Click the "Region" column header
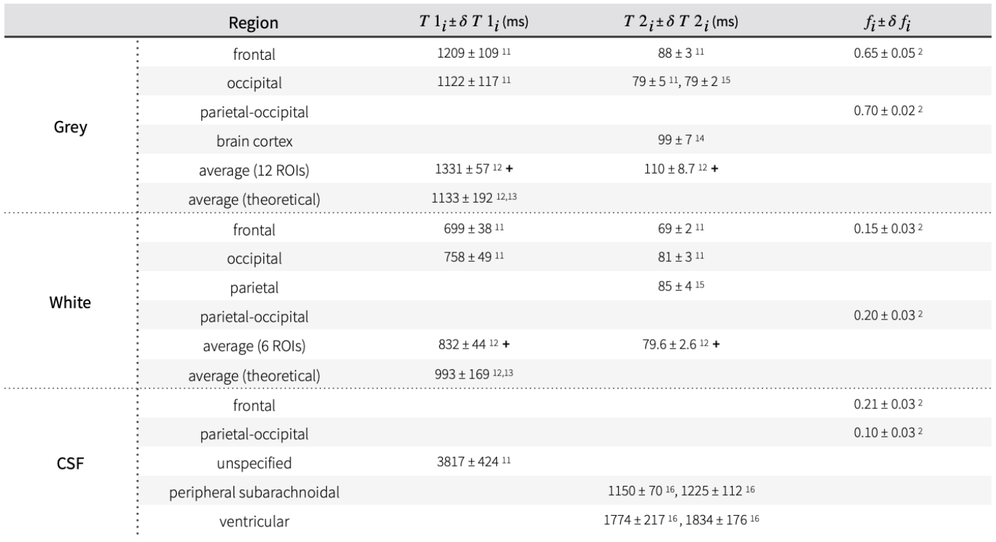This screenshot has height=542, width=996. [x=254, y=23]
